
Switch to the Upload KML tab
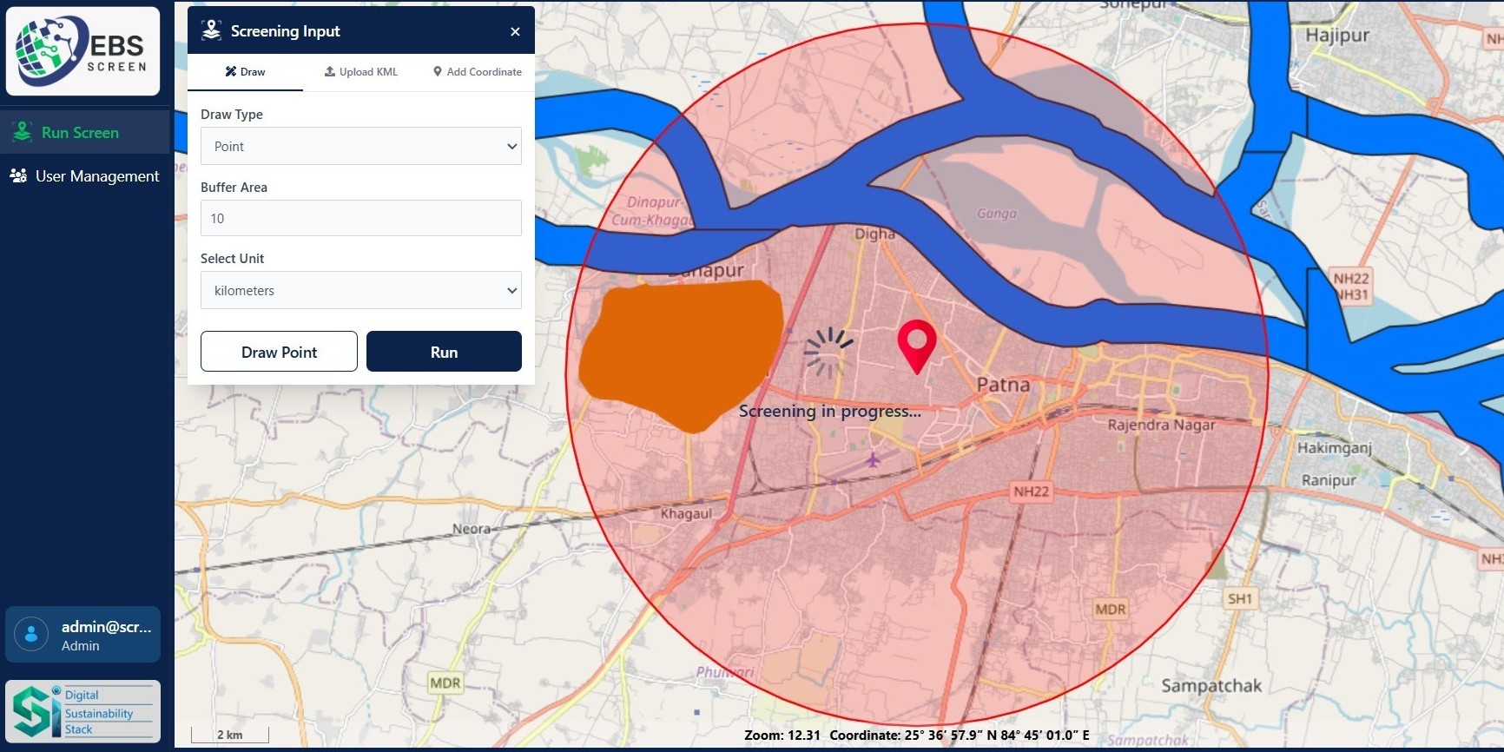coord(361,72)
